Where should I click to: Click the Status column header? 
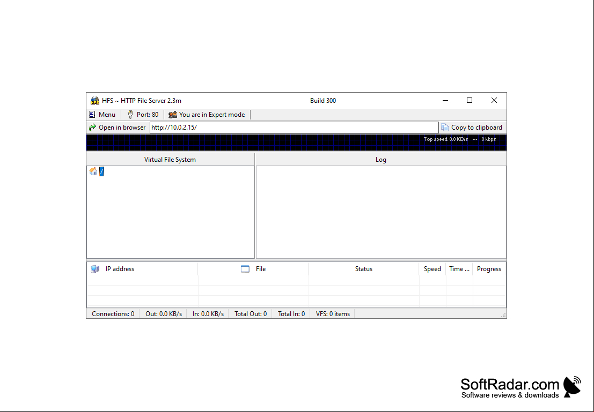coord(364,269)
